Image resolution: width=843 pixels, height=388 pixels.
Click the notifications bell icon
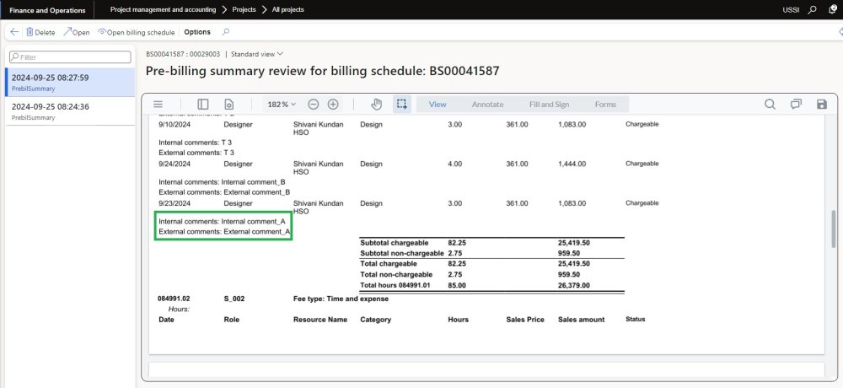(832, 10)
